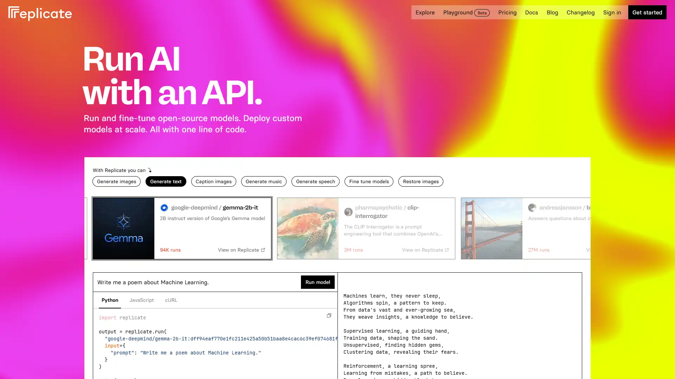The width and height of the screenshot is (675, 379).
Task: Click the Run model button
Action: click(x=317, y=282)
